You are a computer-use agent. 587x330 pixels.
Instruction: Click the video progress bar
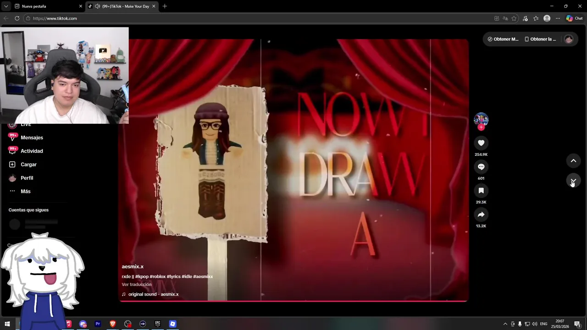[x=293, y=301]
